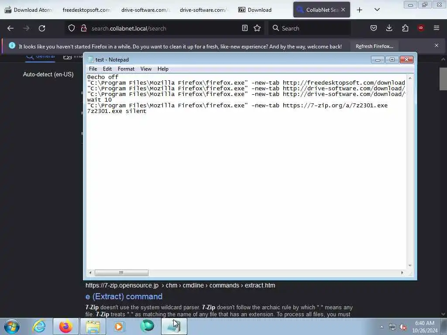
Task: Open the Notepad File menu
Action: tap(93, 69)
